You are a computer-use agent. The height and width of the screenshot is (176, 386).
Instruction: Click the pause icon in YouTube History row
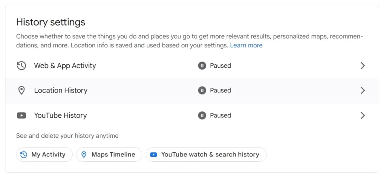[x=202, y=115]
